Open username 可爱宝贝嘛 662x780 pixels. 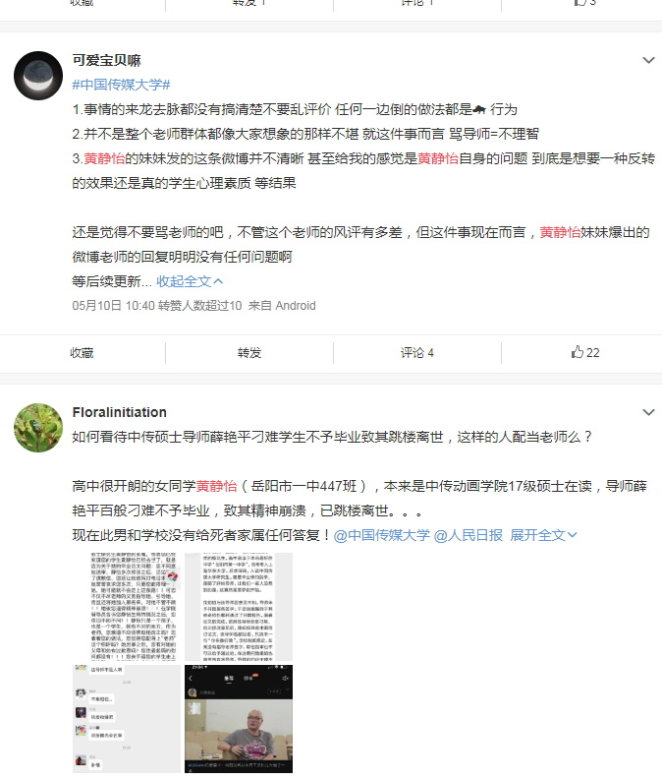tap(106, 60)
